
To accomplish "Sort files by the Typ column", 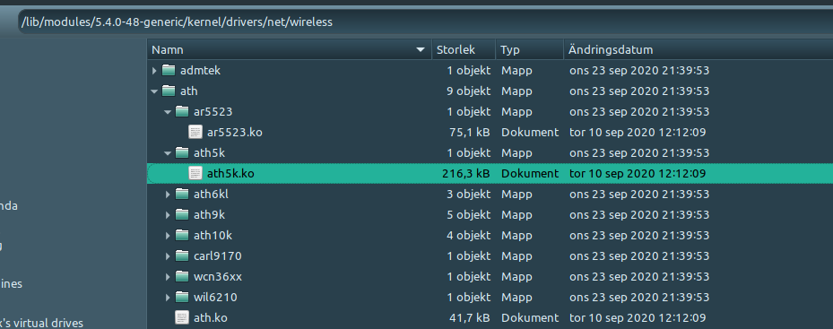I will 529,50.
